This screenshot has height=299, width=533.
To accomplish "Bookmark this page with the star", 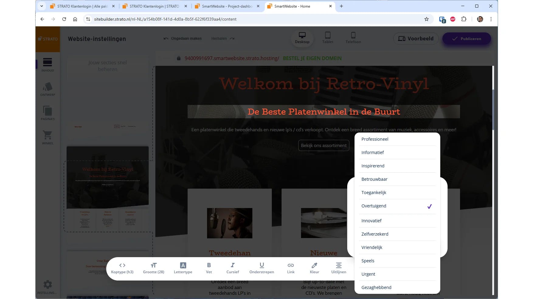I will (427, 19).
